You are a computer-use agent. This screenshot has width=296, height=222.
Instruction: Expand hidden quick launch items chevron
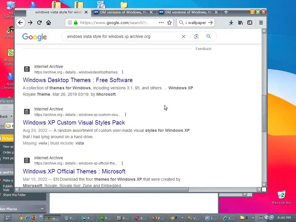click(x=40, y=216)
